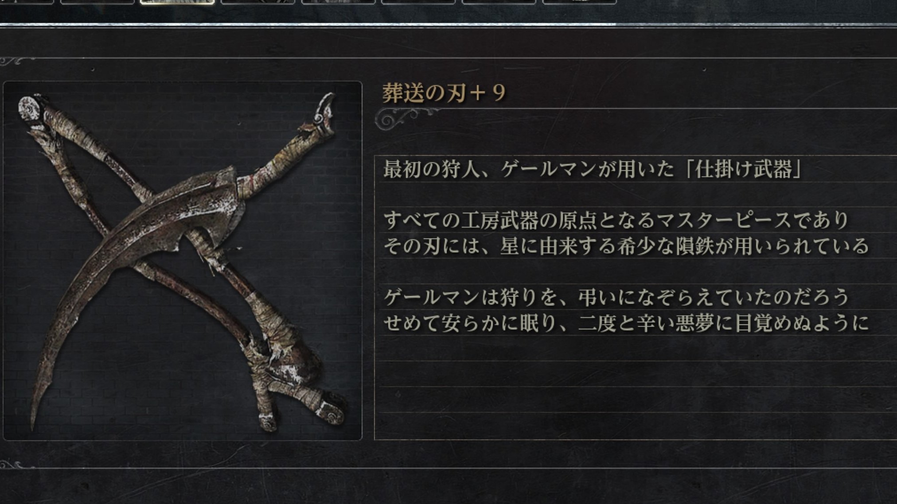897x504 pixels.
Task: Click the line その刃には、星に由来する
Action: pyautogui.click(x=626, y=246)
